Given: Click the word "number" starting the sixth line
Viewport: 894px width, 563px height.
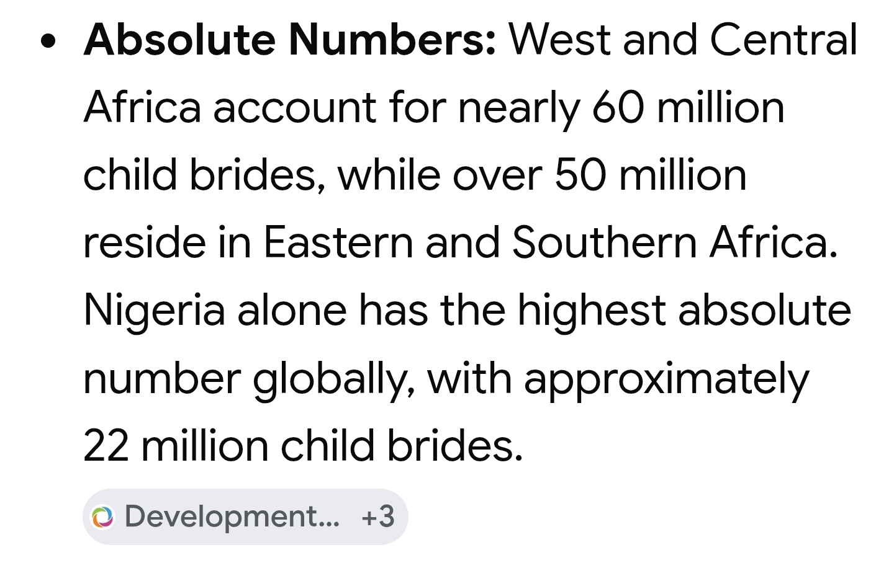Looking at the screenshot, I should 162,378.
